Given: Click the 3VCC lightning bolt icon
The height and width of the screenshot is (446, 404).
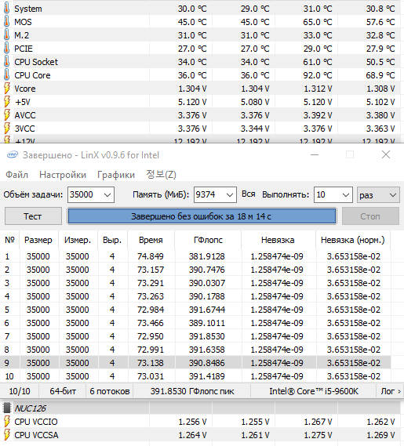Looking at the screenshot, I should (7, 129).
